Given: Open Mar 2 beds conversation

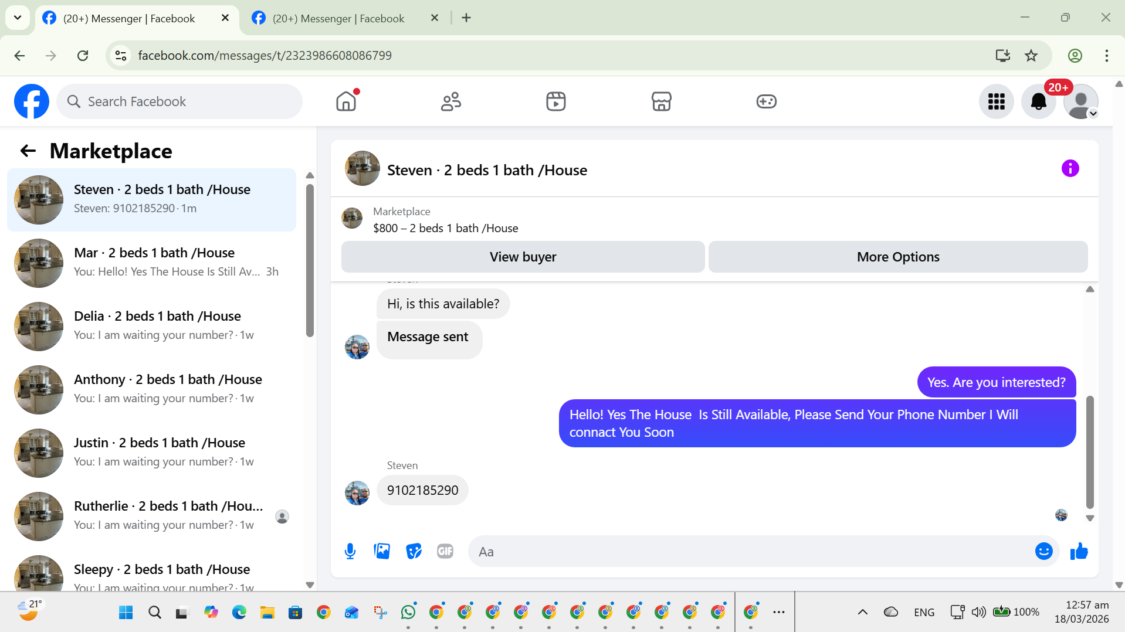Looking at the screenshot, I should 151,263.
